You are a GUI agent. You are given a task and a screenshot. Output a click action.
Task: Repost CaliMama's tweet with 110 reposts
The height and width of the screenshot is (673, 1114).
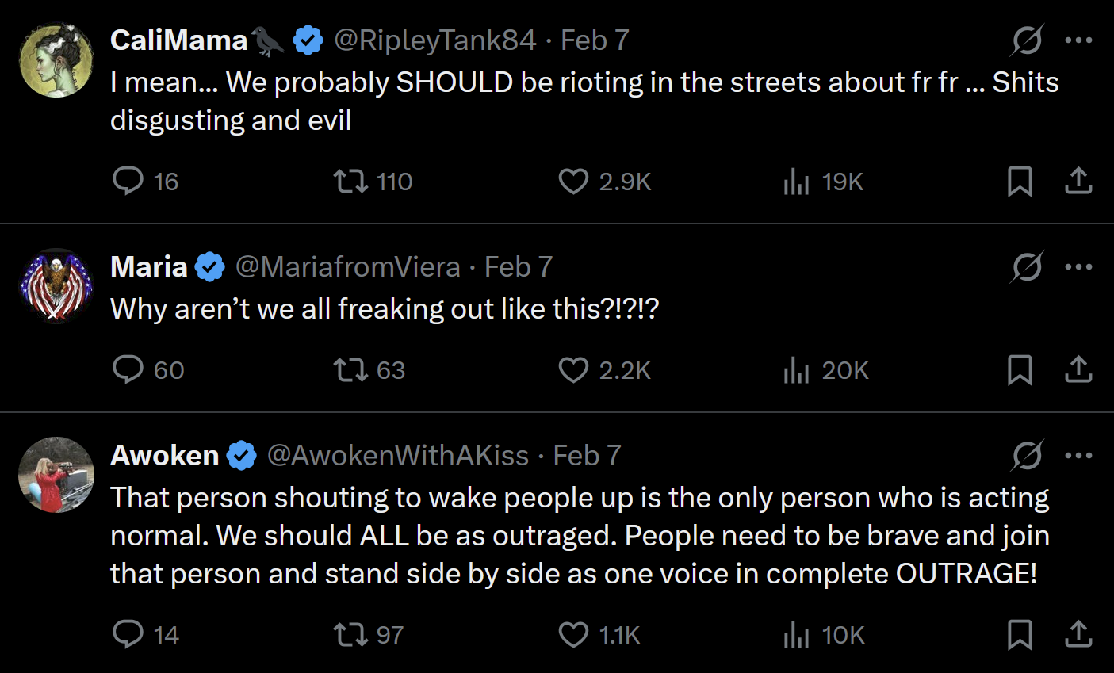(x=350, y=182)
